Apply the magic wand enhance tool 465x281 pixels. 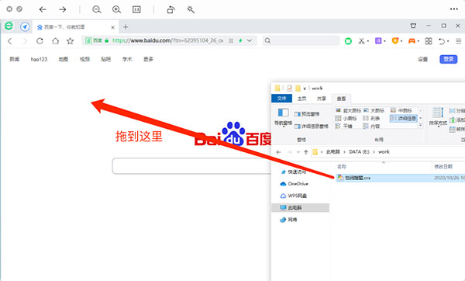tap(191, 9)
